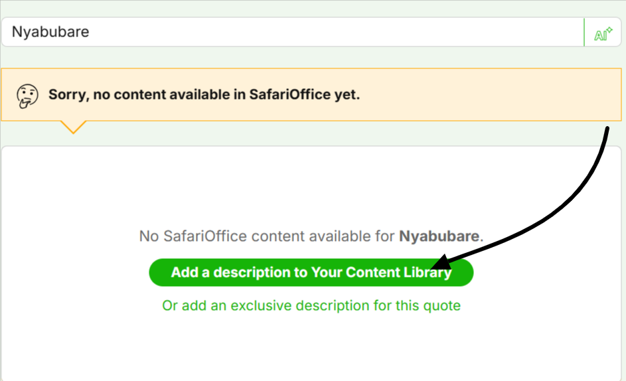Generate content with the green AI icon

coord(603,34)
